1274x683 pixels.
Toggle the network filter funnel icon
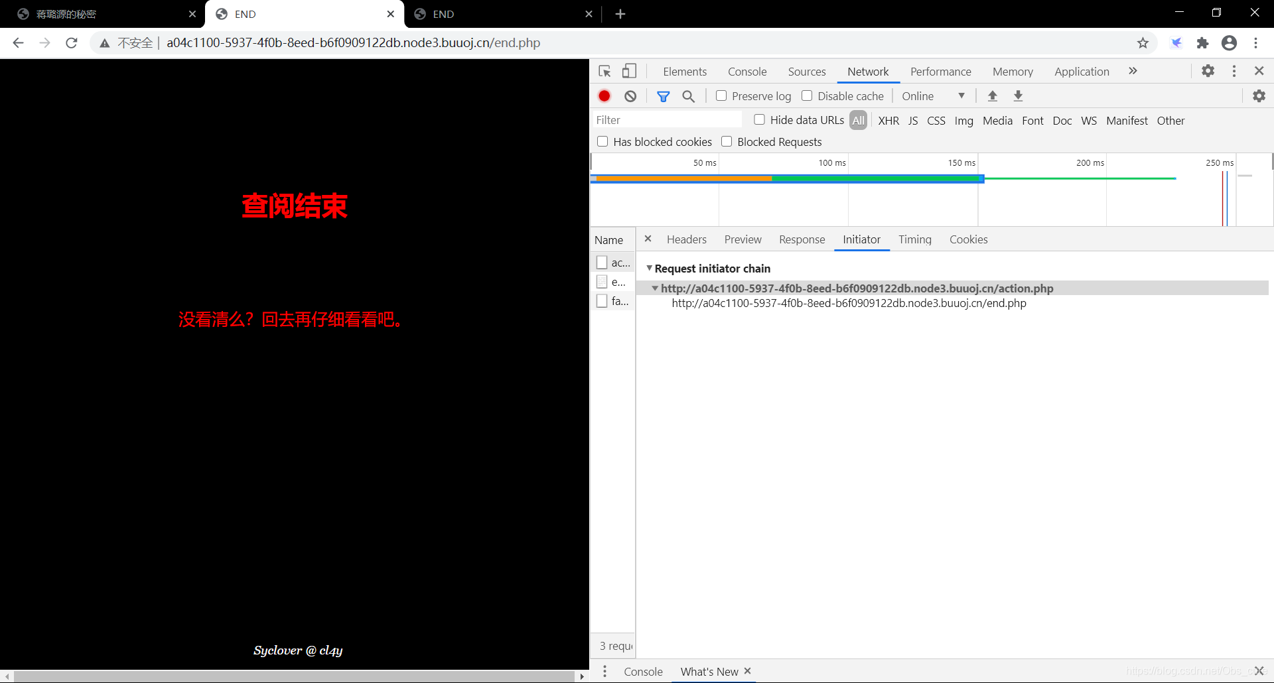click(663, 96)
